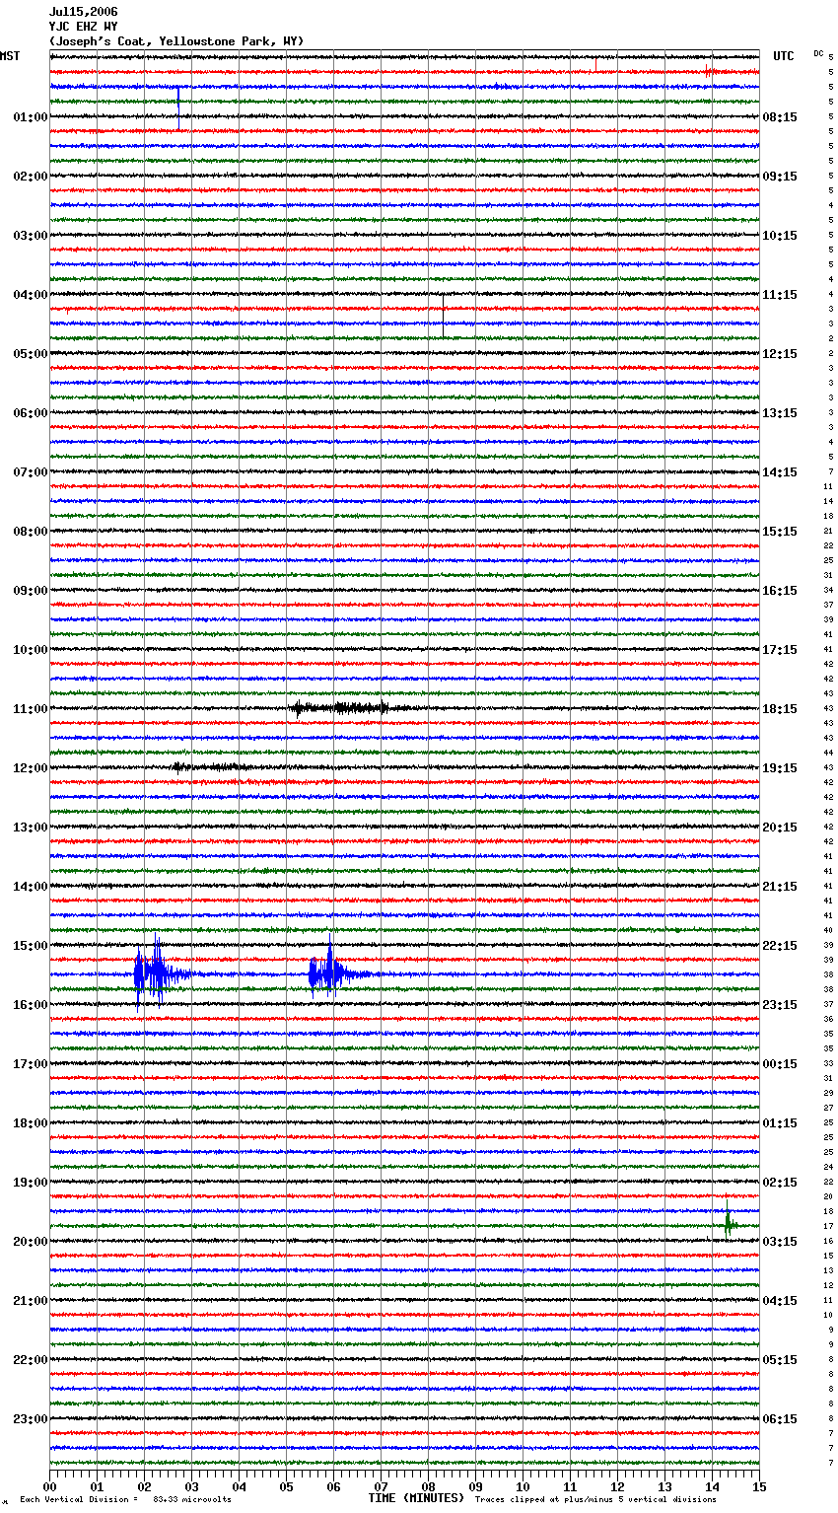Select minute tick label 00 on bottom axis

click(x=50, y=1486)
